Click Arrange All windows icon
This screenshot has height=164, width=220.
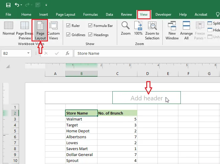click(186, 30)
